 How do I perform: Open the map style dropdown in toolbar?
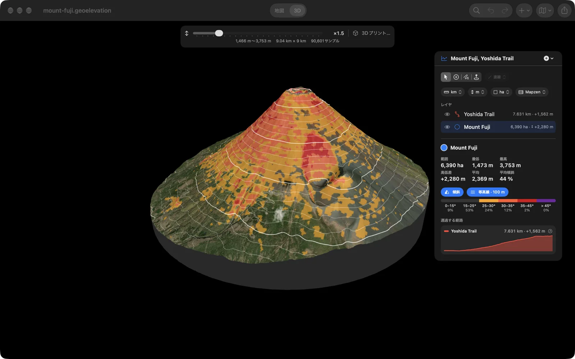(x=545, y=10)
